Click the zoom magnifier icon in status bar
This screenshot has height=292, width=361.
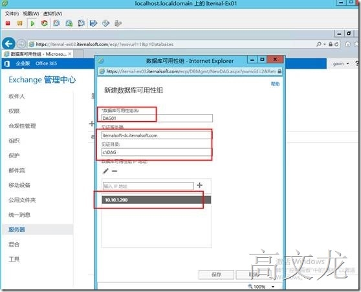[x=250, y=286]
